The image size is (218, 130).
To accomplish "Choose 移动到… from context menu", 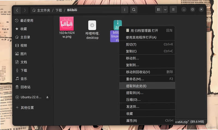I will [x=147, y=58].
